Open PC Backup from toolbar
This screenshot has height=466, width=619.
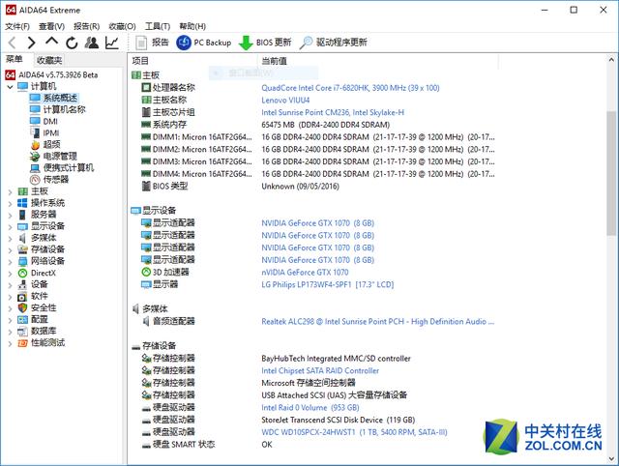(x=204, y=43)
